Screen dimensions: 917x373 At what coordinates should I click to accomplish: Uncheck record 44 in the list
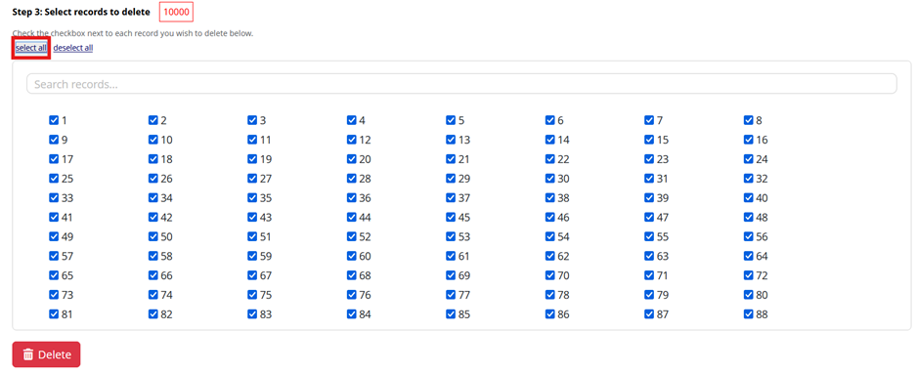pos(352,217)
